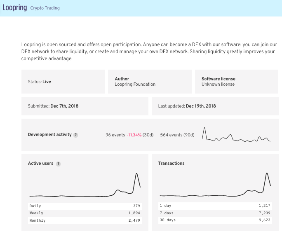Click the -71.34% change value
The height and width of the screenshot is (232, 282).
click(x=134, y=135)
